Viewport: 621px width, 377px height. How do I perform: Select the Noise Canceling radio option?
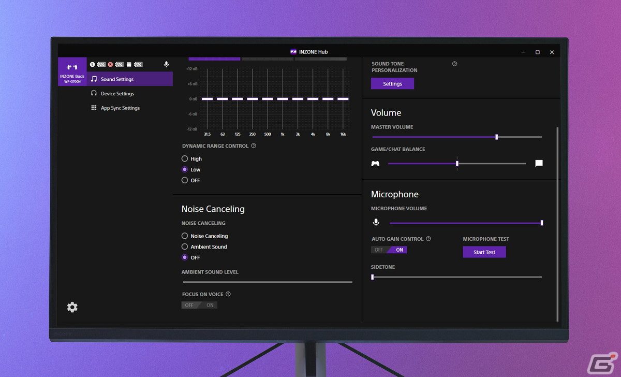185,236
